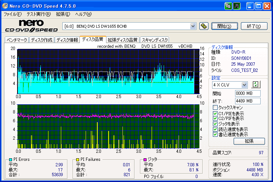Click the 品質スコア value 97
The width and height of the screenshot is (273, 182).
coord(261,153)
